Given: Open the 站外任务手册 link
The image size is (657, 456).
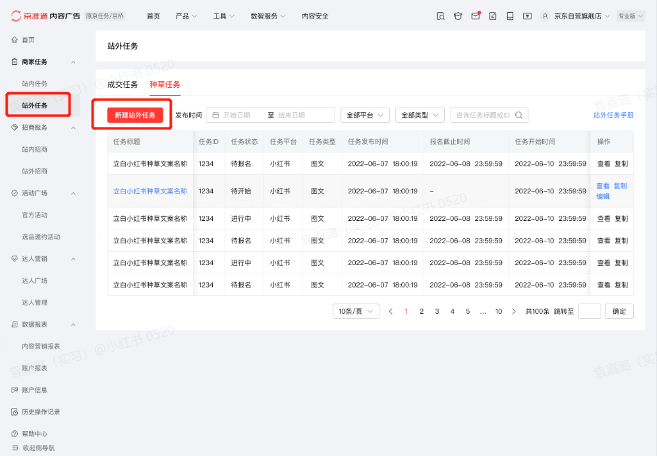Looking at the screenshot, I should [x=613, y=115].
